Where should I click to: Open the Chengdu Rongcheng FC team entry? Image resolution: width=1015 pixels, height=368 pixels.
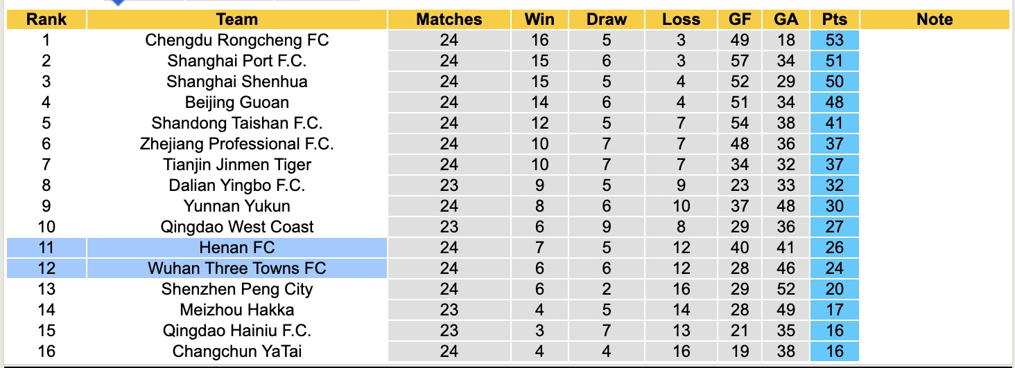click(236, 40)
